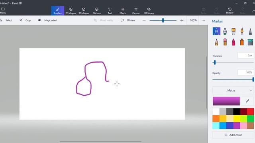Open the Menu

tap(3, 11)
